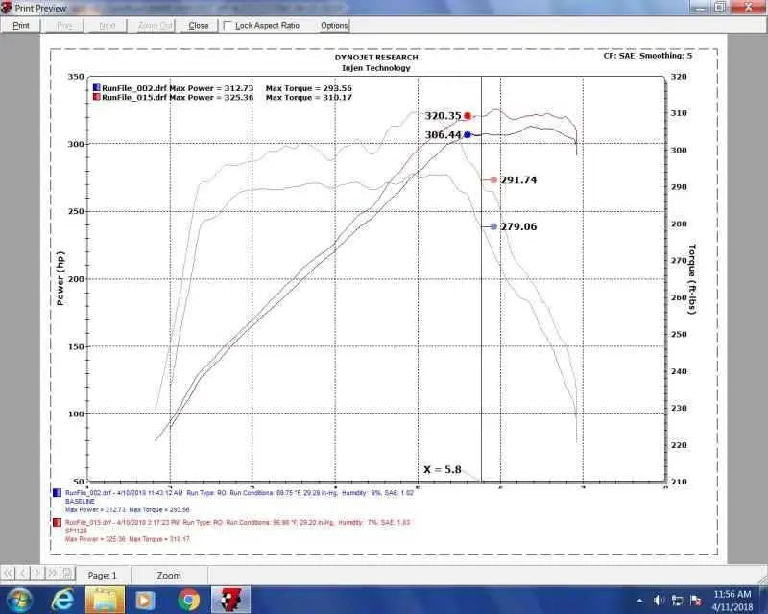Click the Print Preview window icon in title bar

6,8
